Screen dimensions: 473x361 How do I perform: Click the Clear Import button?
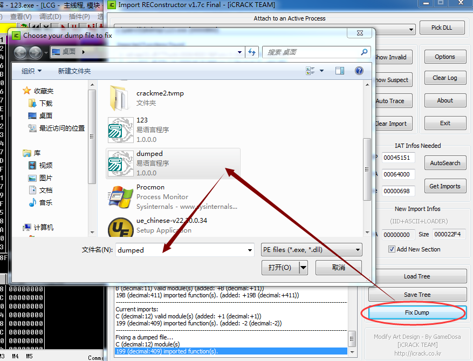pyautogui.click(x=393, y=124)
